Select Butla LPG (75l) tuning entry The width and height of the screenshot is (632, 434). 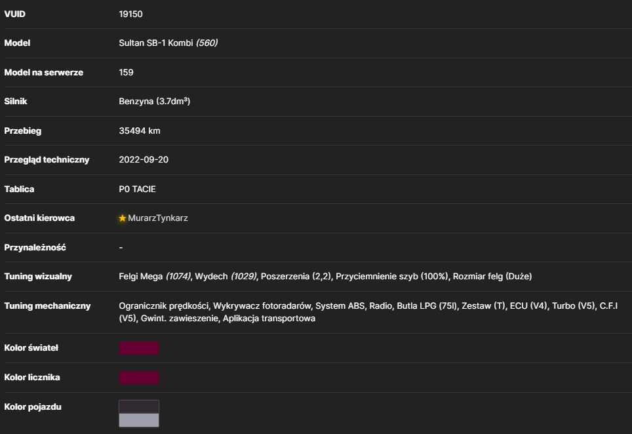coord(427,306)
